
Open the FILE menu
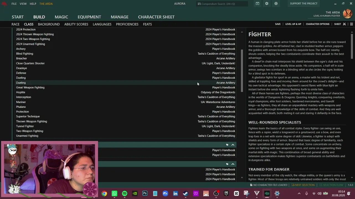14,4
